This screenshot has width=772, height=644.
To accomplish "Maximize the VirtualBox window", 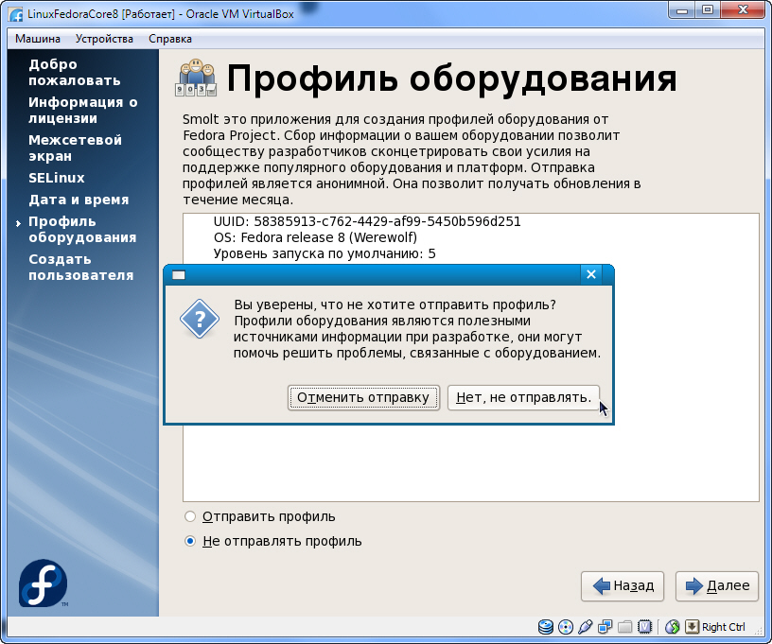I will point(708,10).
